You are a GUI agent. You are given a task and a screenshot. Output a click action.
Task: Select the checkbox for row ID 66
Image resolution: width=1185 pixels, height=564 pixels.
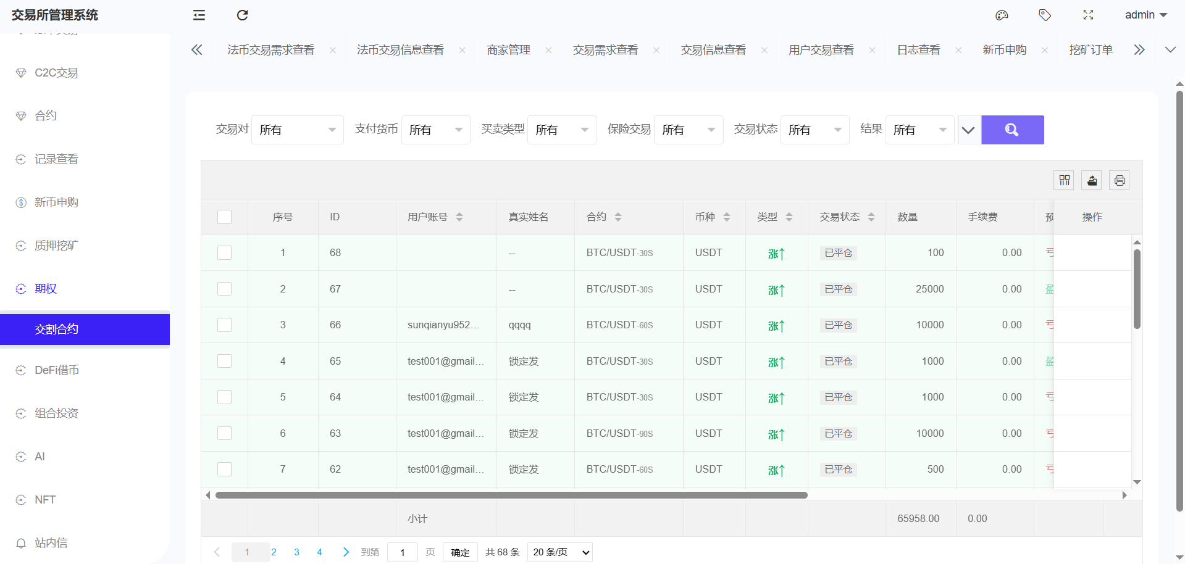224,325
